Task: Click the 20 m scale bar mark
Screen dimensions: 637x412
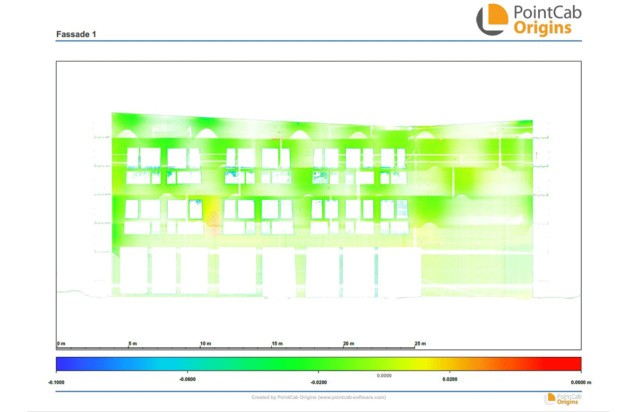Action: tap(348, 344)
